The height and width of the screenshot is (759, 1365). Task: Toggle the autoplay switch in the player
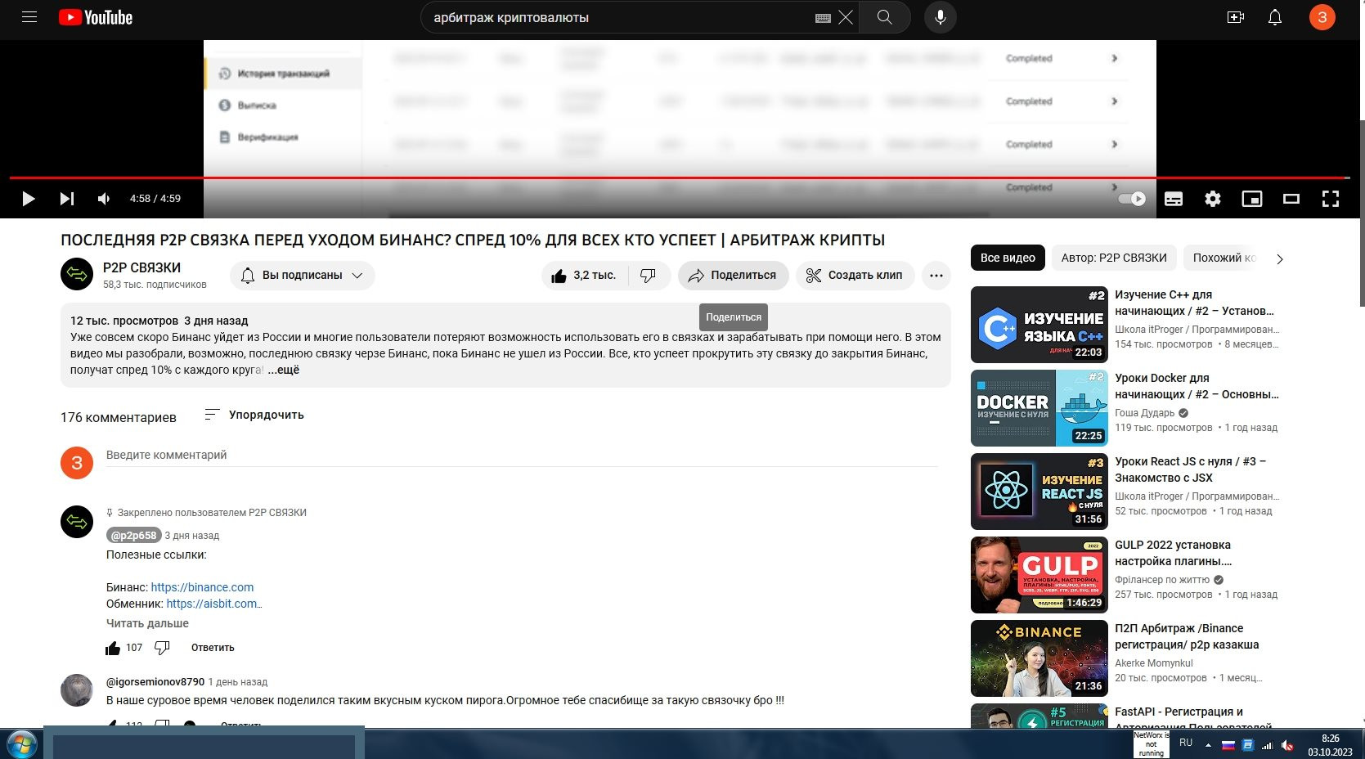pyautogui.click(x=1132, y=199)
